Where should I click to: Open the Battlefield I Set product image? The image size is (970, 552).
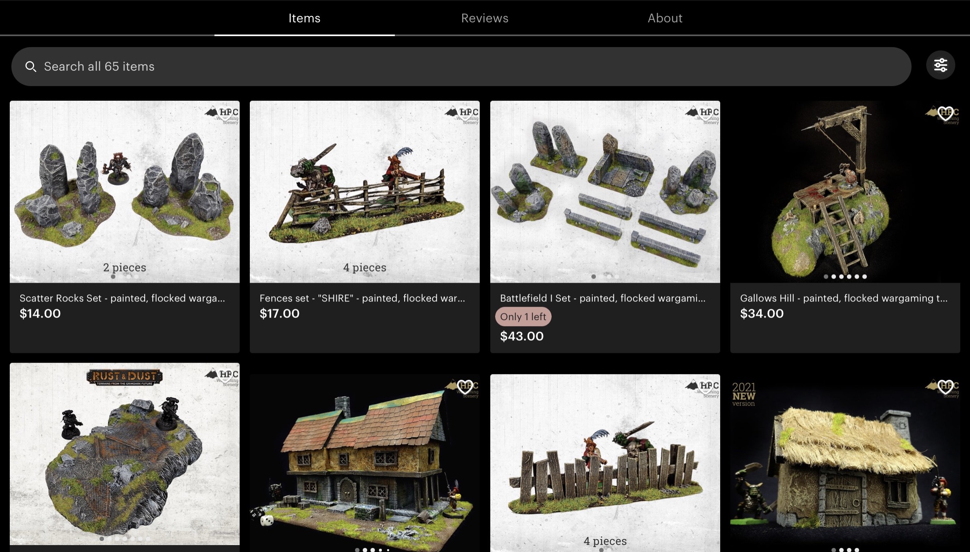click(605, 192)
